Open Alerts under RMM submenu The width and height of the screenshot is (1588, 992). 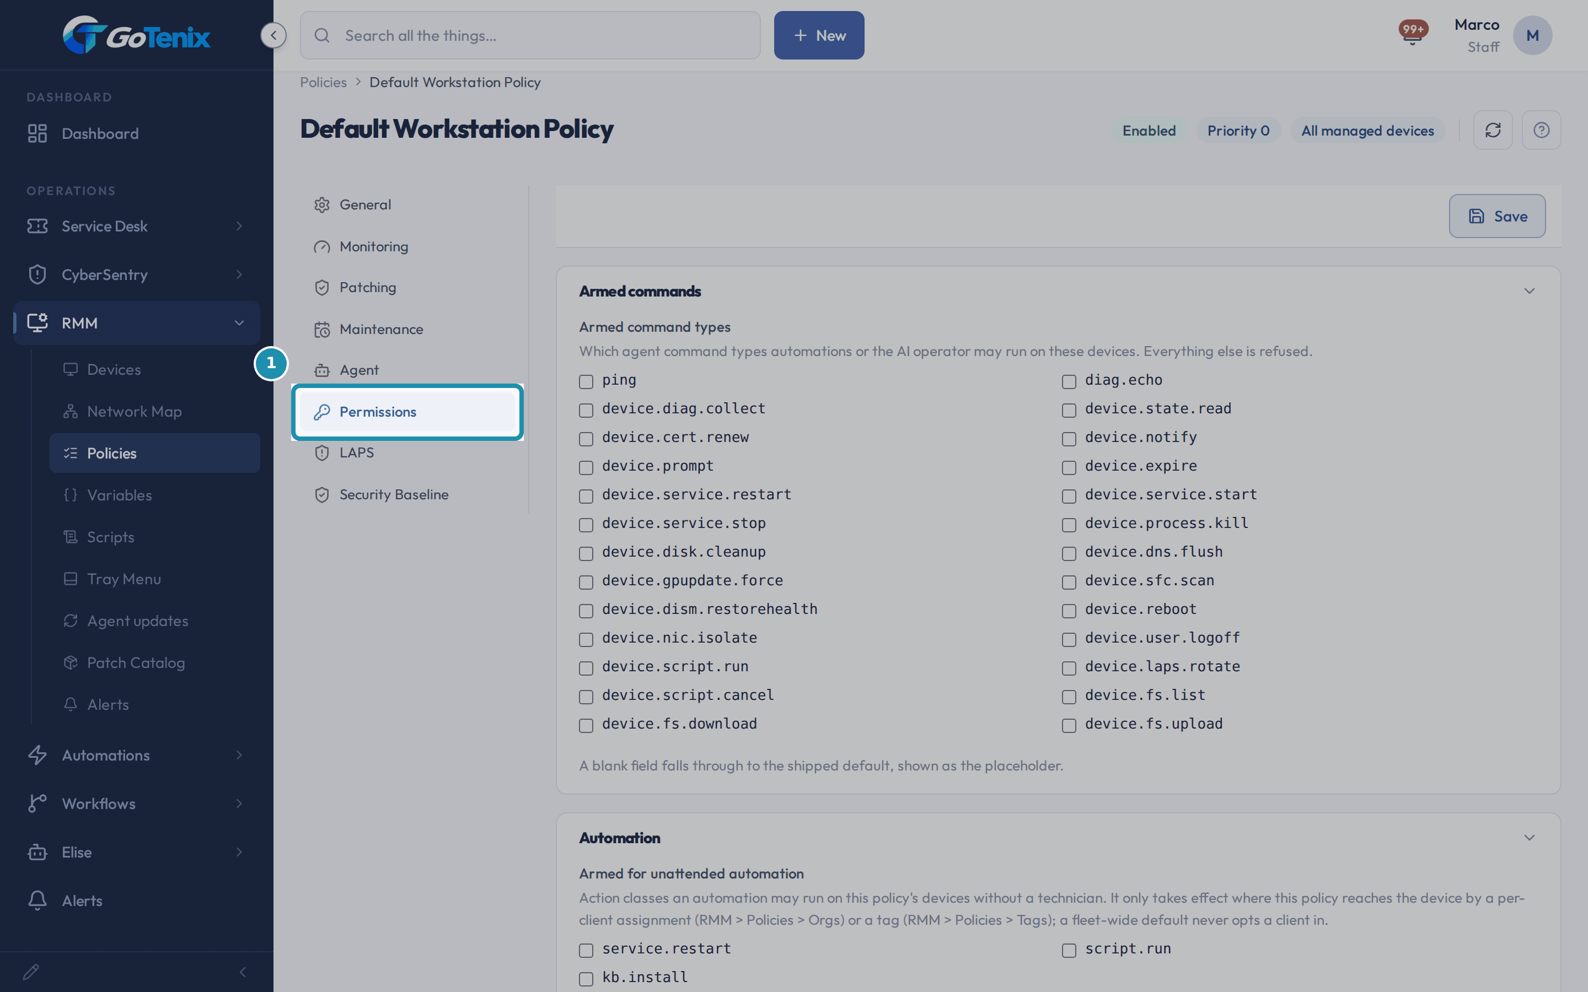155,705
